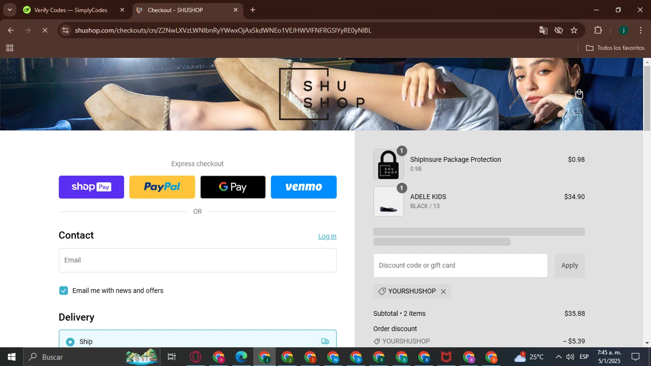The image size is (651, 366).
Task: Remove the YOURSHUSHOP discount code
Action: [x=443, y=292]
